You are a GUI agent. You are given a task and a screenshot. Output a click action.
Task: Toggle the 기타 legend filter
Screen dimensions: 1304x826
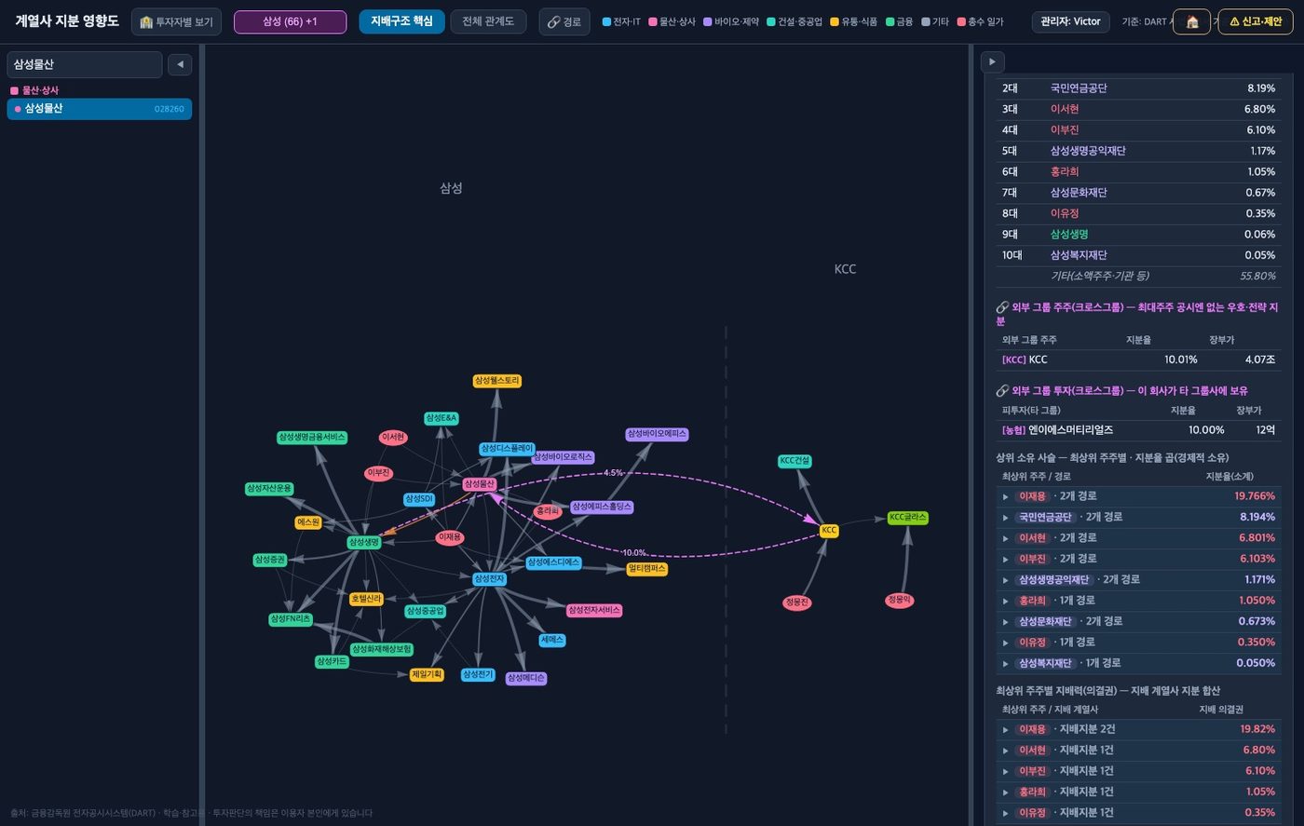coord(935,21)
